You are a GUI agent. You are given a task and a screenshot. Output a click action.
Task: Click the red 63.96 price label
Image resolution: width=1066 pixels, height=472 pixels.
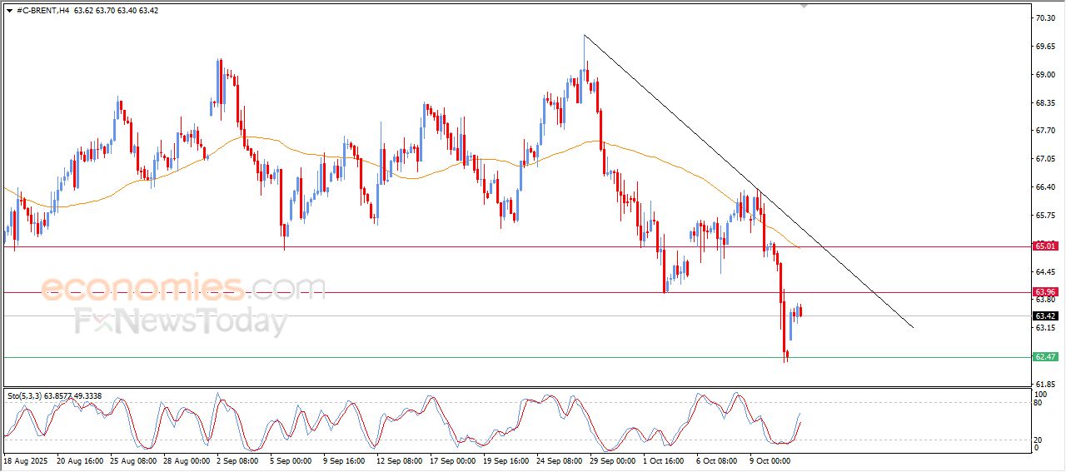pyautogui.click(x=1044, y=292)
